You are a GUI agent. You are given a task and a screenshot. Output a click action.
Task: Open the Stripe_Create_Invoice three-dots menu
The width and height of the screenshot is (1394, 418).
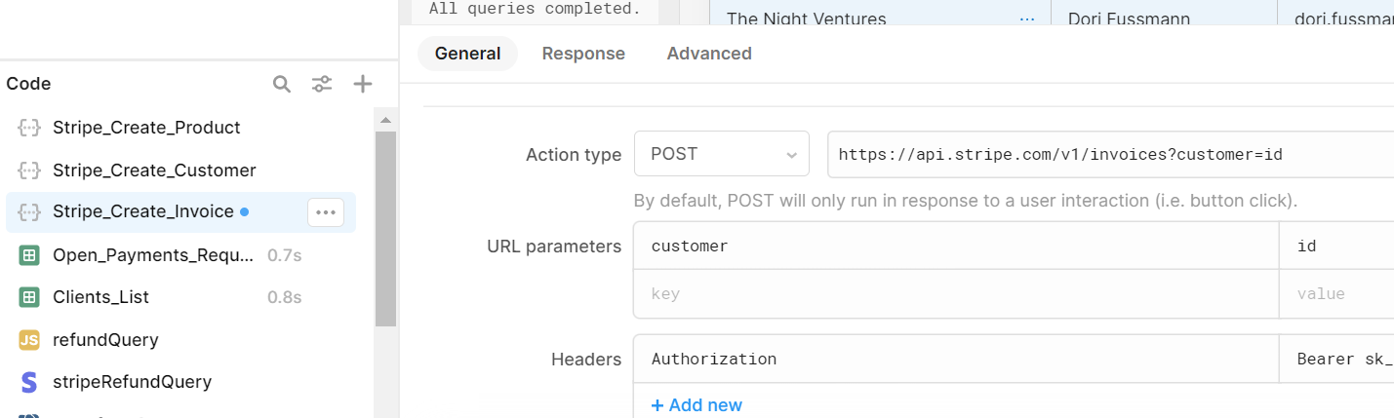click(326, 212)
